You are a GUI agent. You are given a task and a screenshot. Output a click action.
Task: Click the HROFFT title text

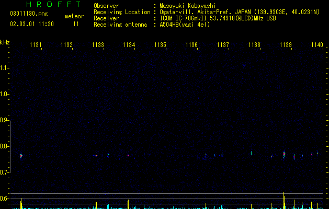click(x=53, y=4)
